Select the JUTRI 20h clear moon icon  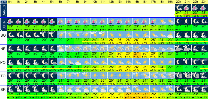(x=179, y=21)
